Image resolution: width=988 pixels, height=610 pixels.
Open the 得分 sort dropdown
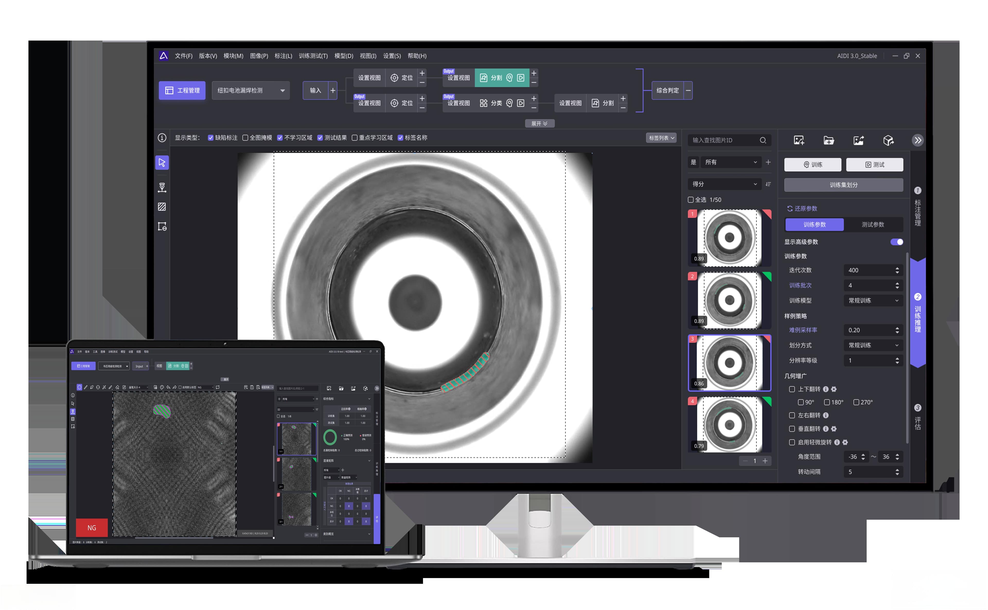[x=725, y=184]
